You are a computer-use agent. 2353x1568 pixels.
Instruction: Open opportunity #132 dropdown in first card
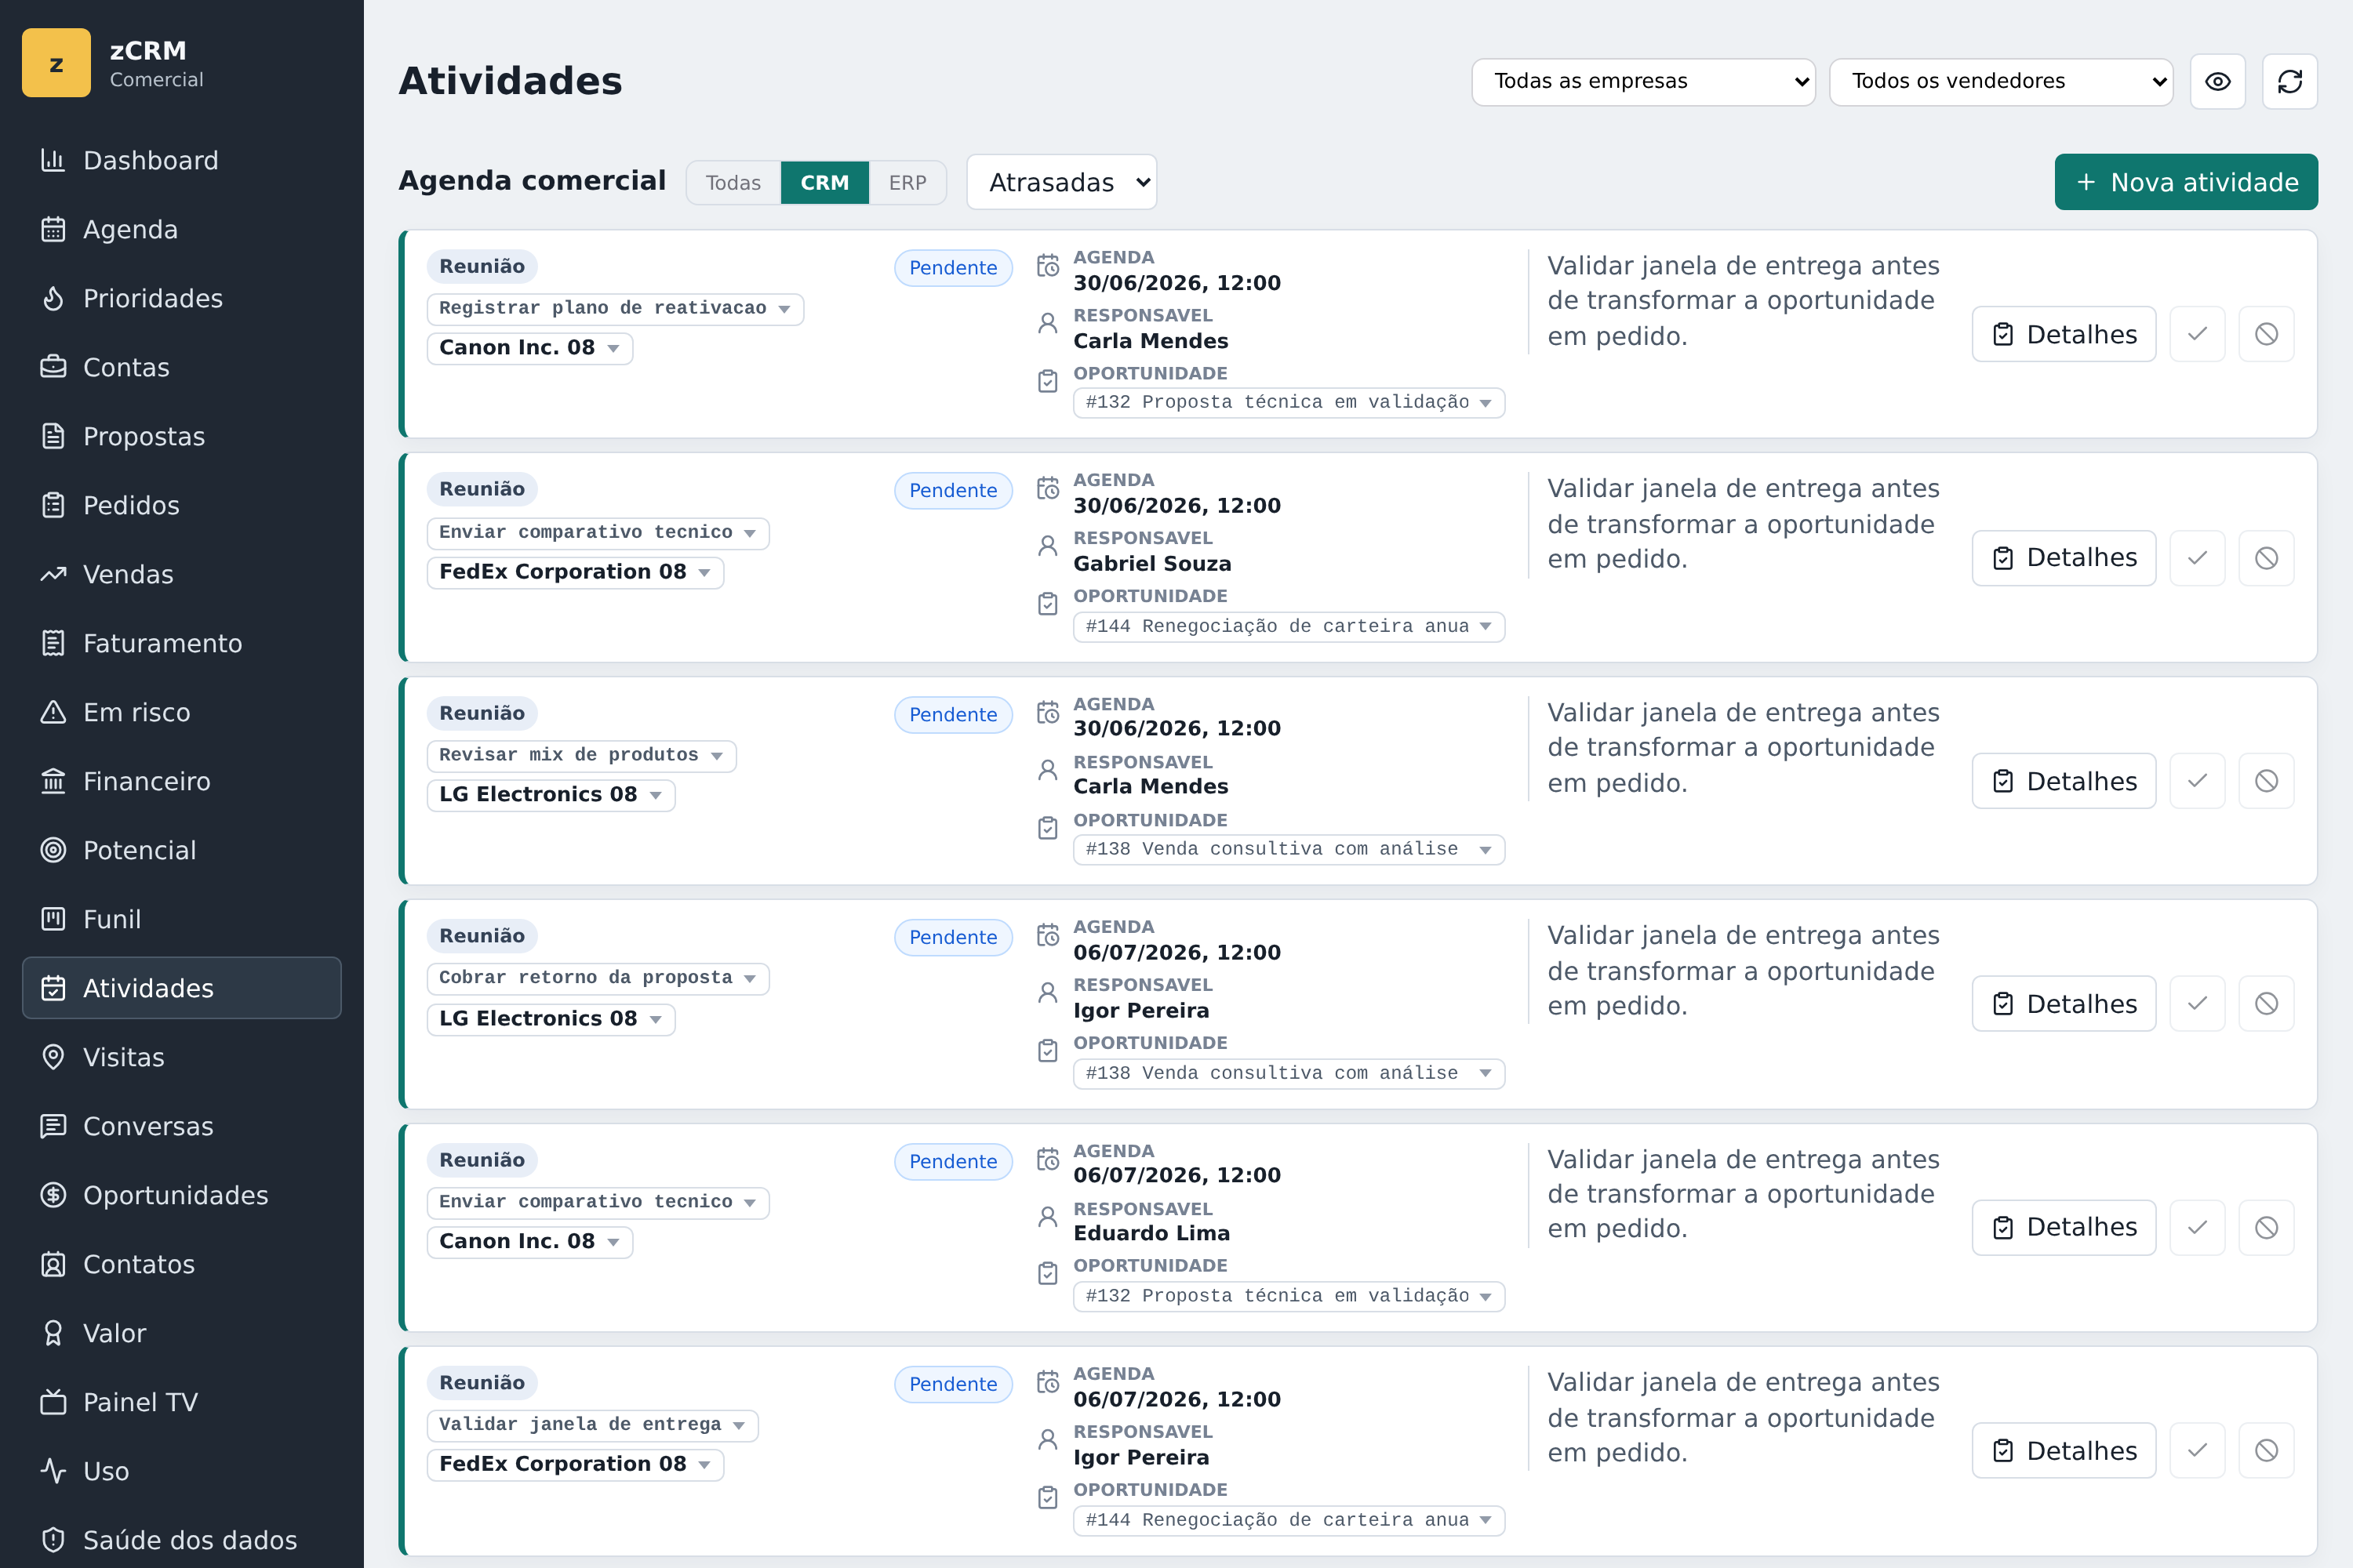click(x=1289, y=402)
